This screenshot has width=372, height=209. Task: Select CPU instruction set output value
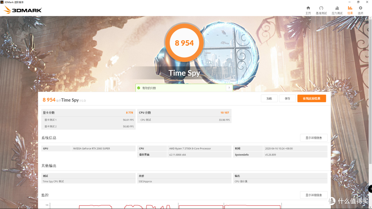click(x=241, y=181)
